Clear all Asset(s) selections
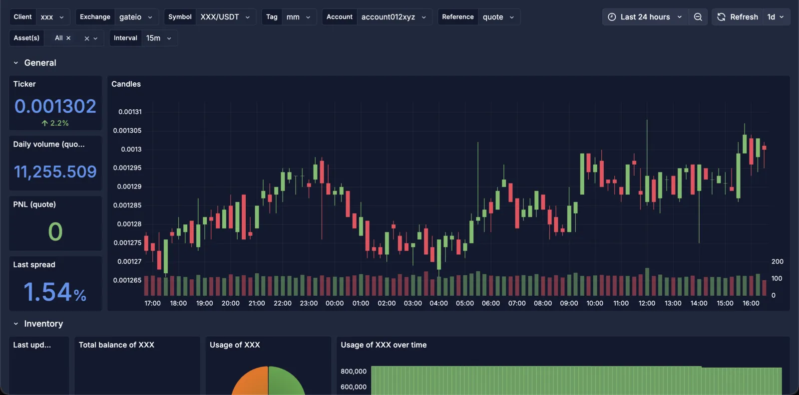Image resolution: width=799 pixels, height=395 pixels. pos(87,38)
